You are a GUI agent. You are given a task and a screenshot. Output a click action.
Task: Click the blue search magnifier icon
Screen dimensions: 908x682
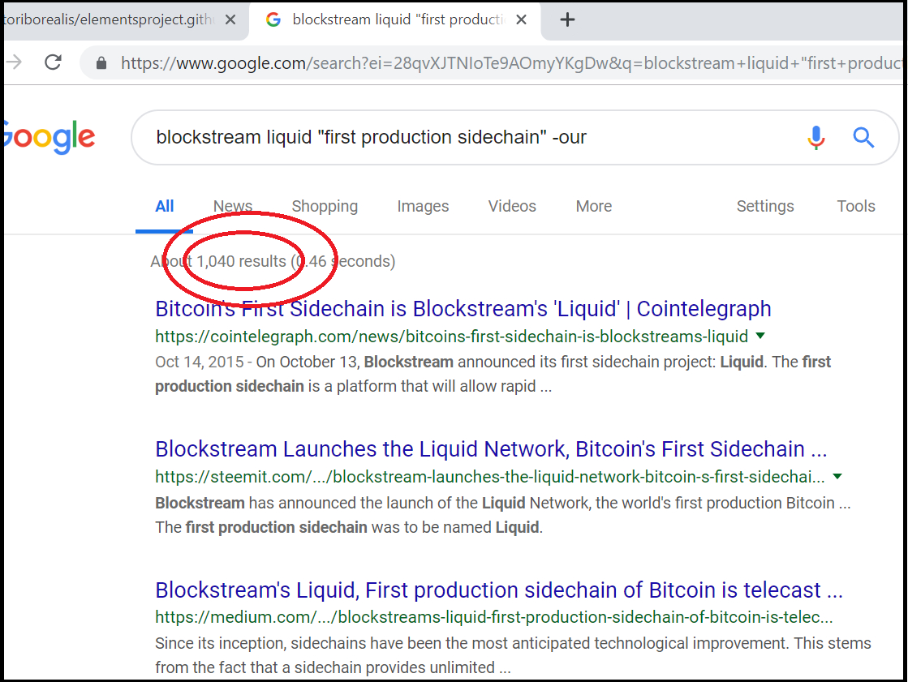863,138
